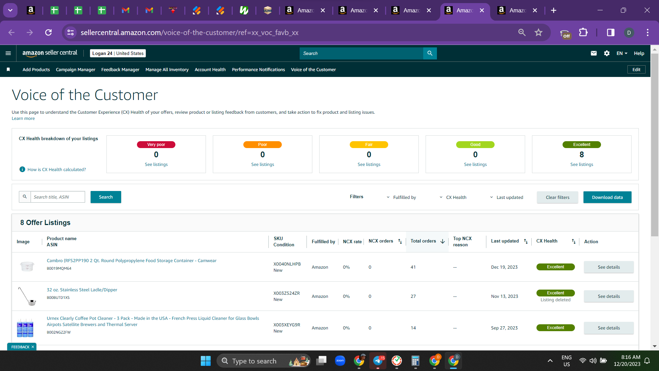The width and height of the screenshot is (659, 371).
Task: Click the info icon beside CX Health calculated
Action: 22,169
